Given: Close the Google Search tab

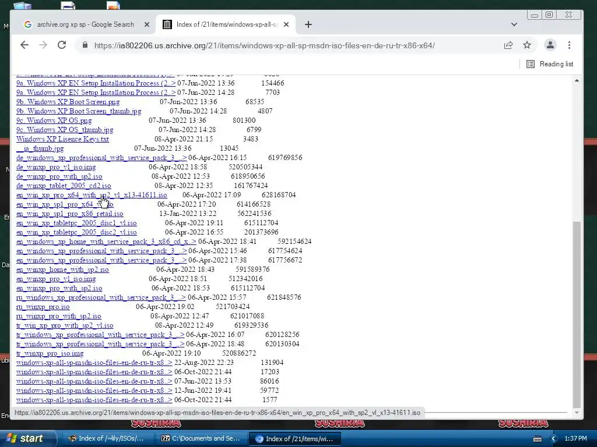Looking at the screenshot, I should 146,24.
